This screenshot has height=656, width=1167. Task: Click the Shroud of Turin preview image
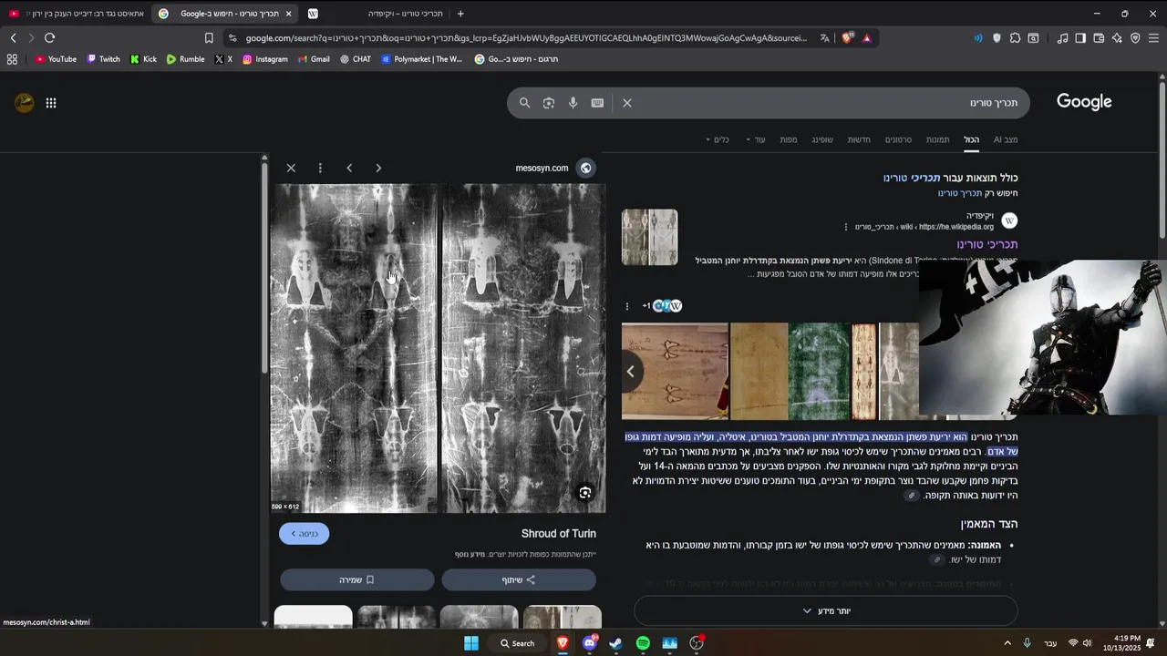438,348
